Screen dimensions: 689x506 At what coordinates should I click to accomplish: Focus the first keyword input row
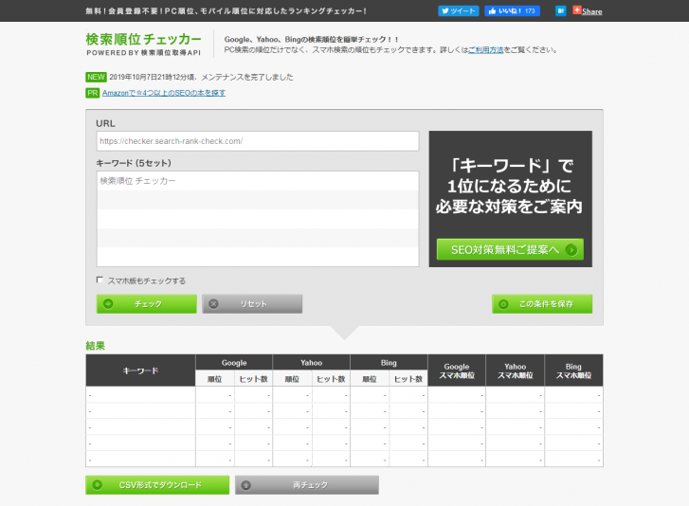pyautogui.click(x=258, y=181)
